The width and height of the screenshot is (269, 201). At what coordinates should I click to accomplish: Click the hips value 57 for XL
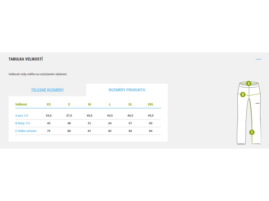(x=130, y=123)
